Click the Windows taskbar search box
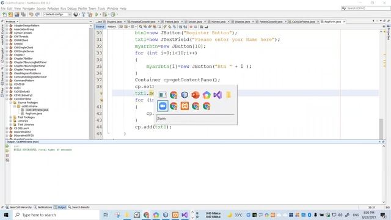The image size is (391, 220). coord(56,215)
